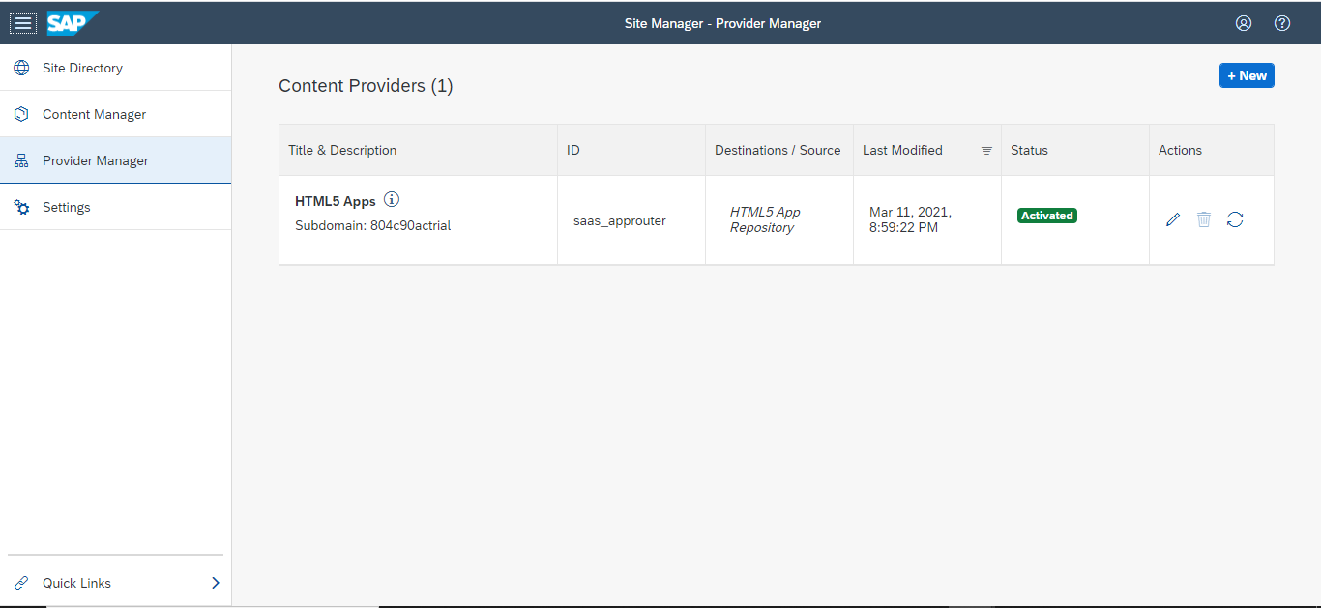This screenshot has width=1321, height=608.
Task: Open sort options on Last Modified column
Action: (986, 151)
